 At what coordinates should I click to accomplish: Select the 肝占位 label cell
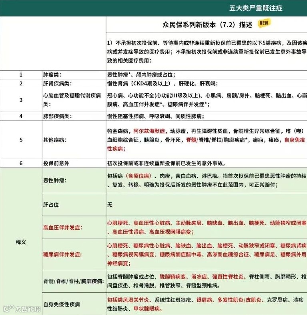(74, 204)
